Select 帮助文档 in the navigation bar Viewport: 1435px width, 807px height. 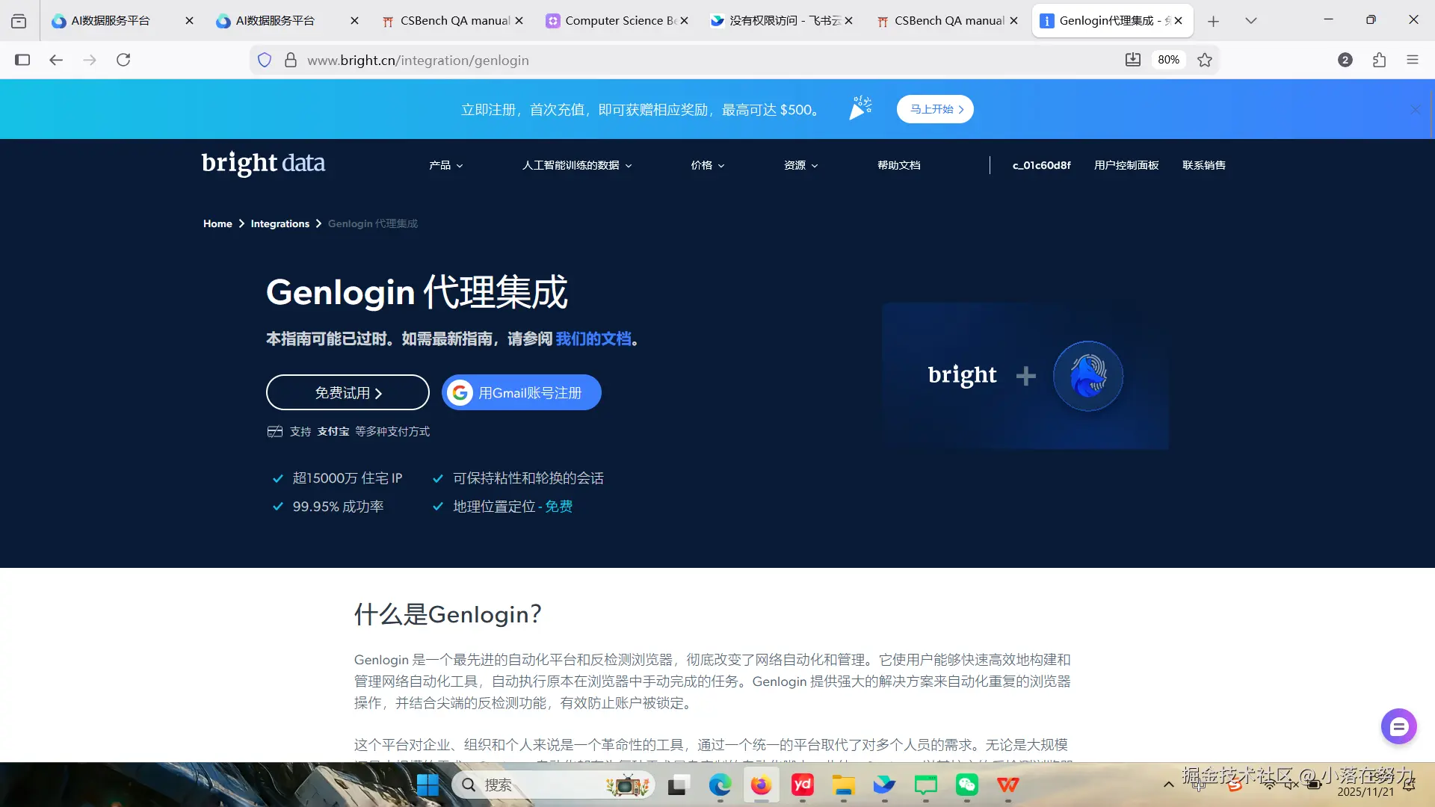pyautogui.click(x=898, y=165)
